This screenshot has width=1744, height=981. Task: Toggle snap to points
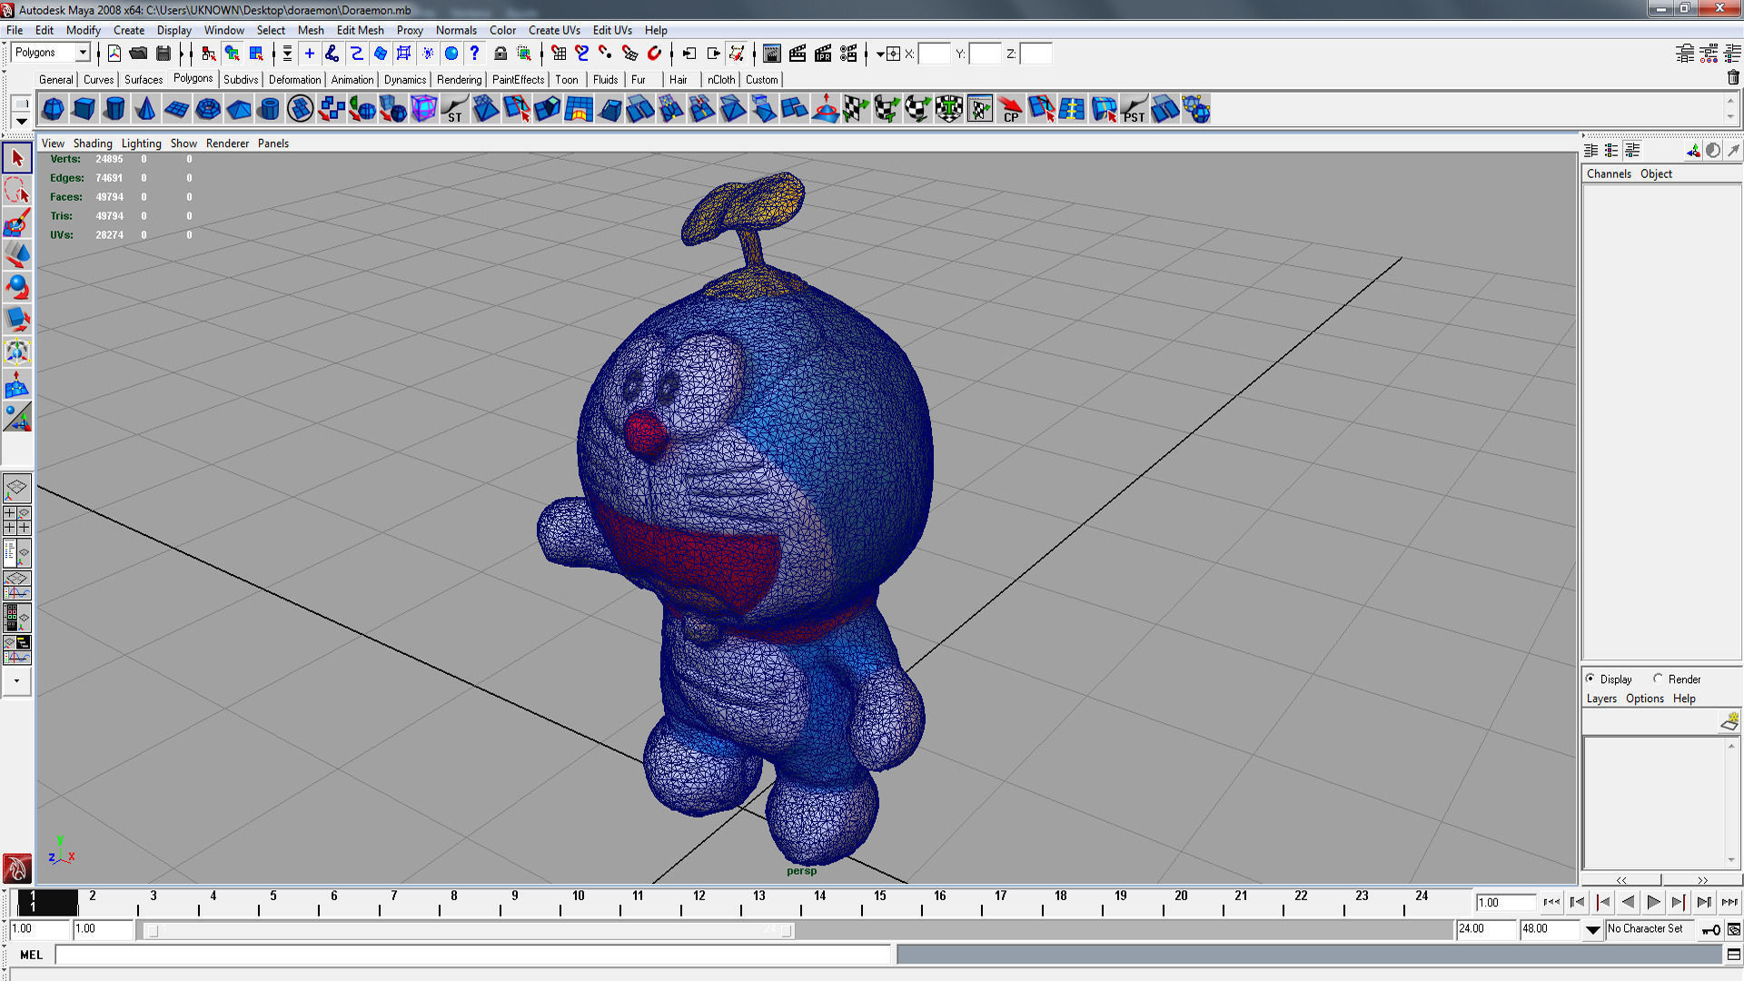tap(606, 54)
